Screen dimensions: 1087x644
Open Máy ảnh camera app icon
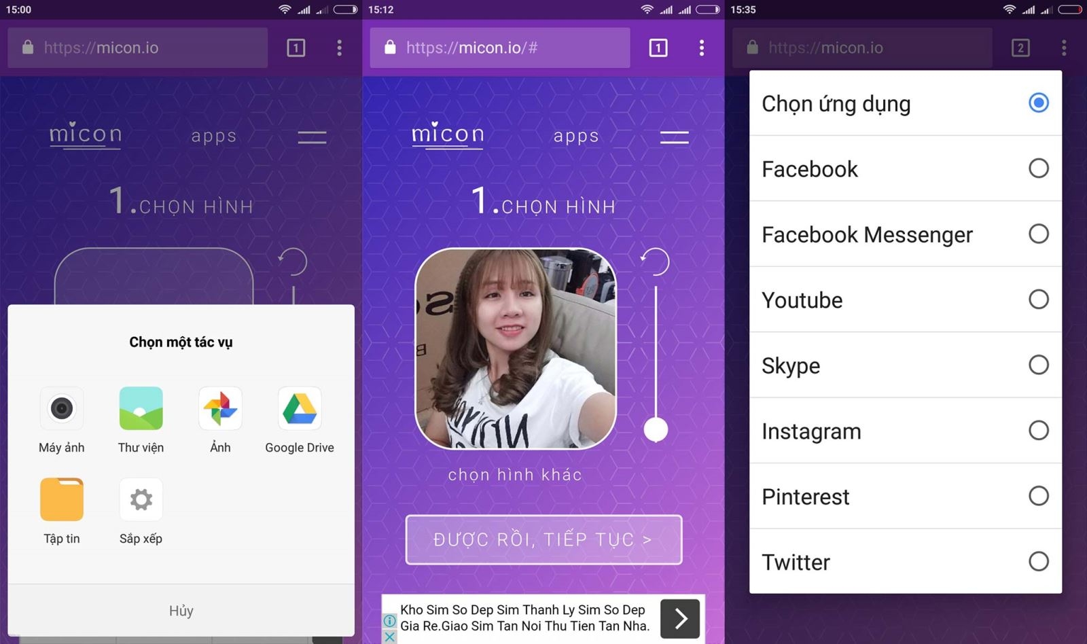pos(62,408)
